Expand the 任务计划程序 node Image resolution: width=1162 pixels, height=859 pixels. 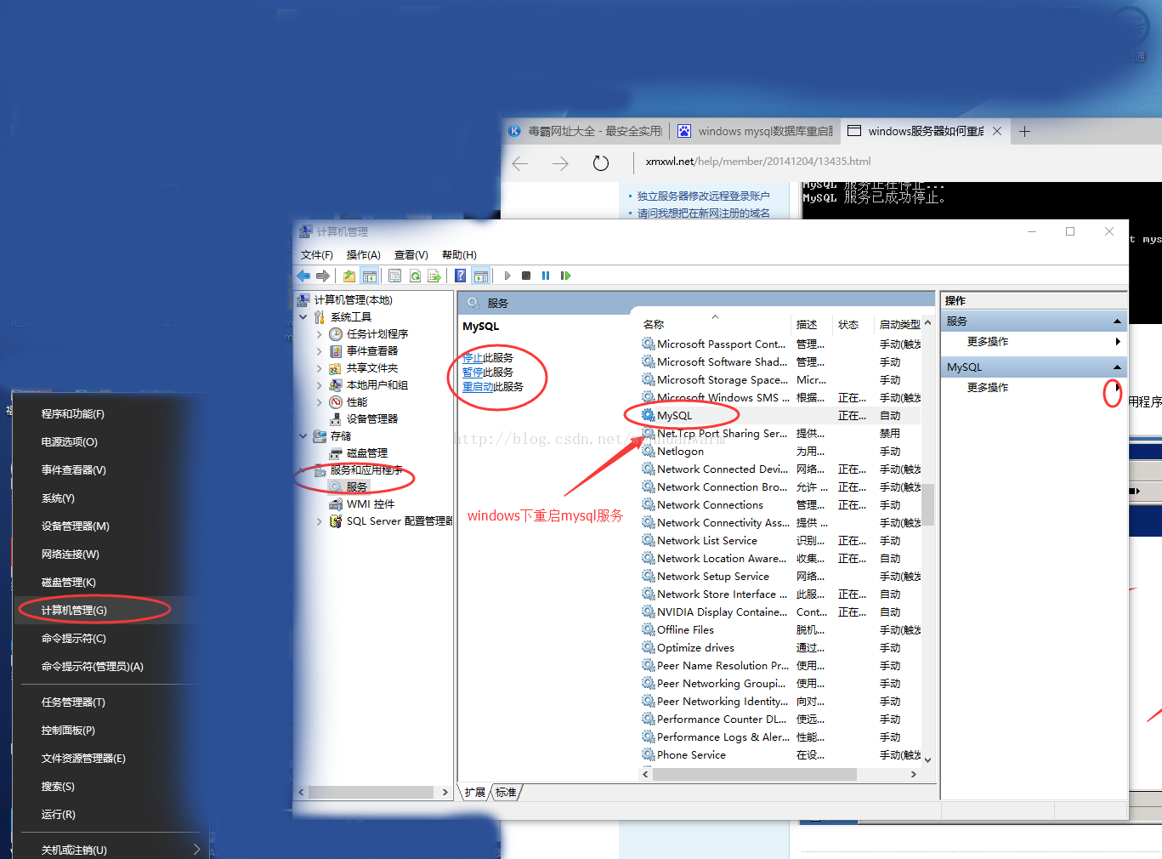point(320,334)
